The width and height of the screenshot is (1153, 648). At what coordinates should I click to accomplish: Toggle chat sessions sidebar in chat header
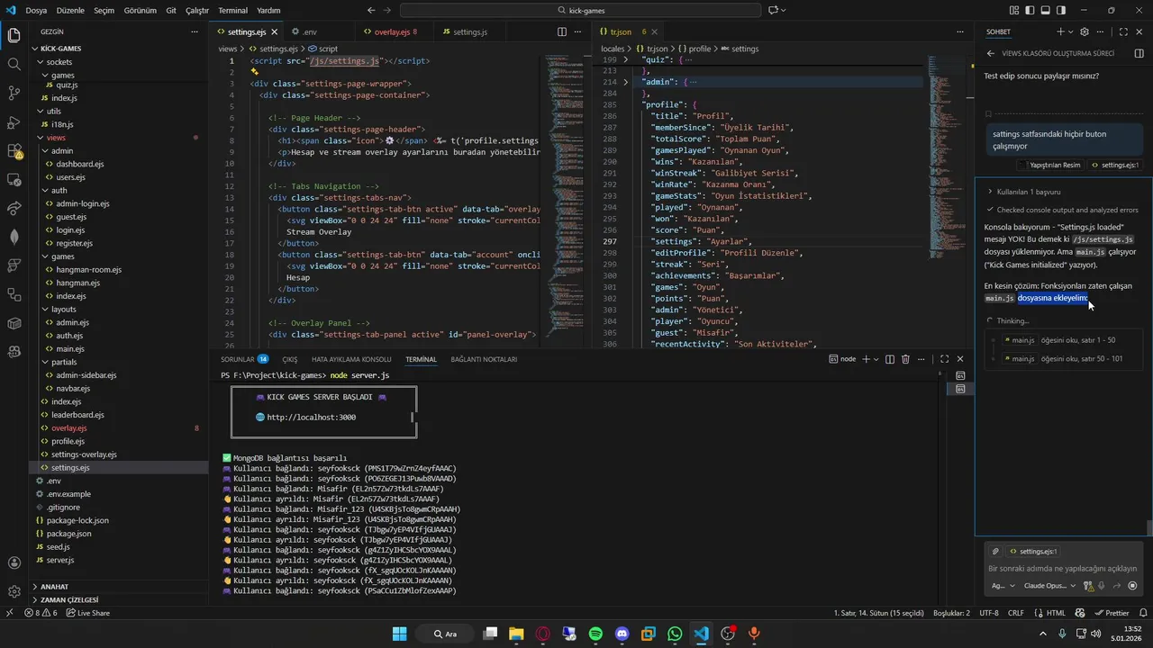pos(1139,53)
